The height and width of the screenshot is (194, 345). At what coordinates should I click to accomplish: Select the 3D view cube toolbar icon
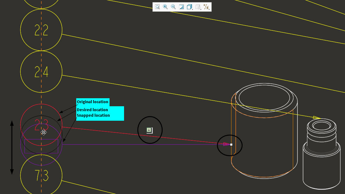coord(189,7)
